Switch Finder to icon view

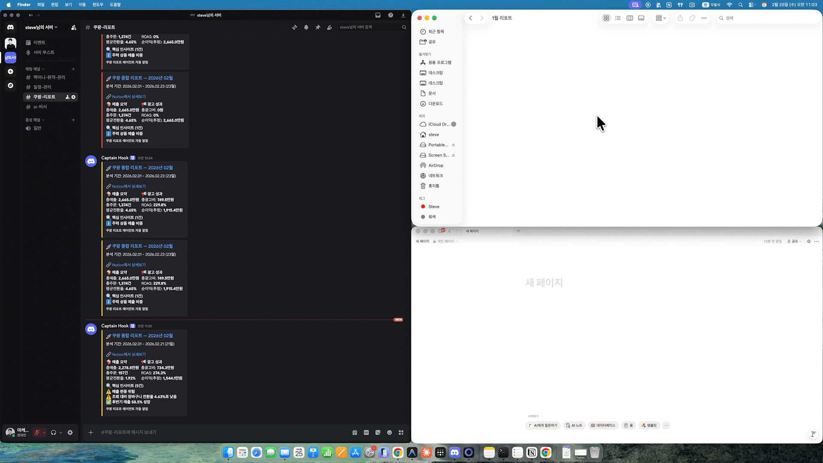click(606, 18)
